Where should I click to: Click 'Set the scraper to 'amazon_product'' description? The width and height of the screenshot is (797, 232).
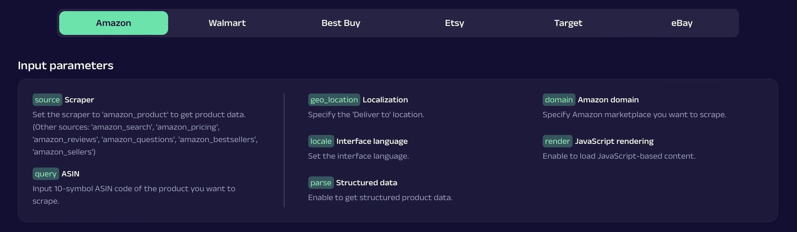(145, 133)
